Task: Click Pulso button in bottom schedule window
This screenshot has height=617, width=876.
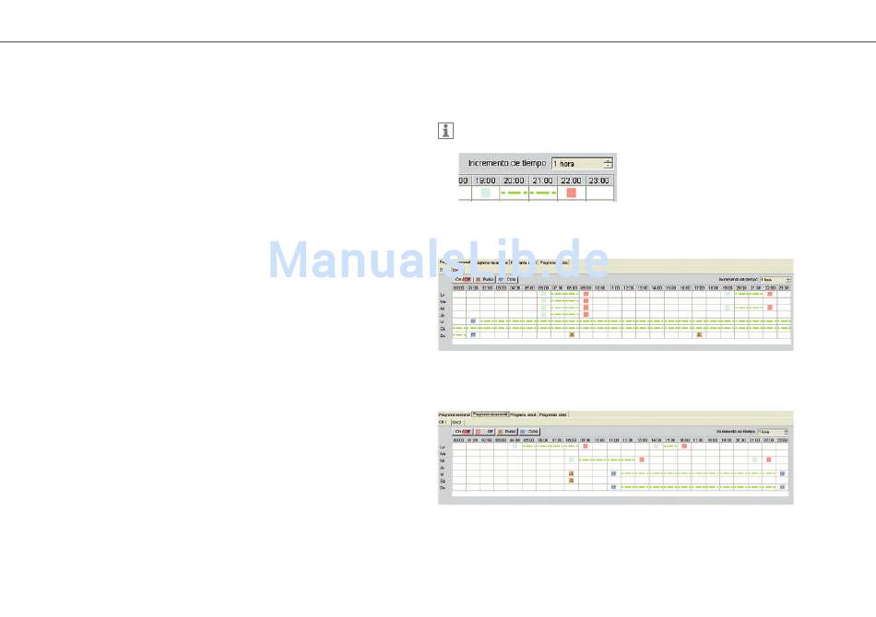Action: pyautogui.click(x=507, y=431)
